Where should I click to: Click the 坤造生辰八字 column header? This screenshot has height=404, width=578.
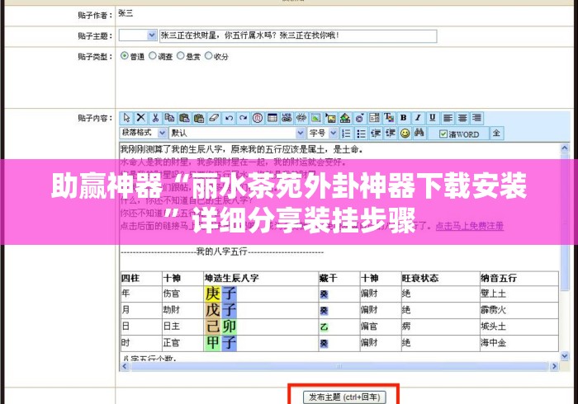tap(261, 278)
